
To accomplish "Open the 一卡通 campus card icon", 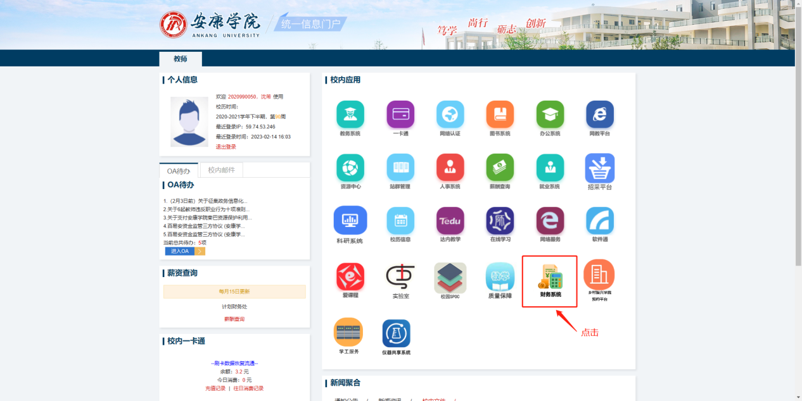I will click(400, 114).
